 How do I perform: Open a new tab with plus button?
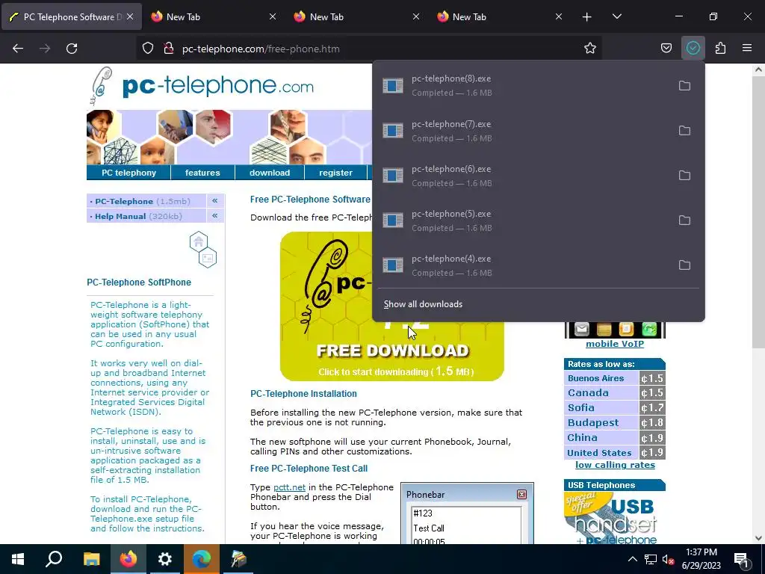587,17
